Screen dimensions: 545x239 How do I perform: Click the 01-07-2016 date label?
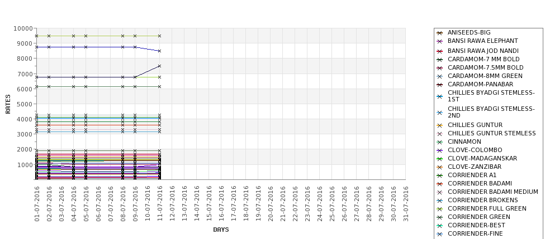(37, 204)
